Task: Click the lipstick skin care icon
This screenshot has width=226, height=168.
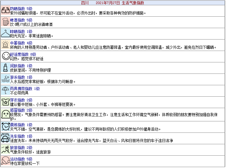Action: tap(5, 68)
